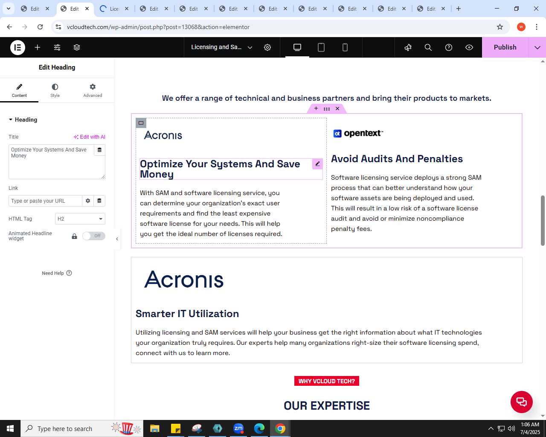Viewport: 546px width, 437px height.
Task: Click Edit with AI link
Action: [90, 137]
